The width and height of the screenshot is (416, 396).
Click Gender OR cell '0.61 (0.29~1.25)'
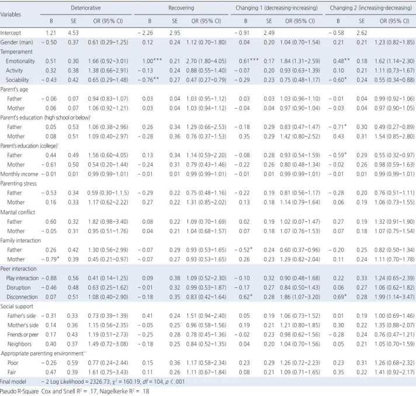[x=108, y=42]
